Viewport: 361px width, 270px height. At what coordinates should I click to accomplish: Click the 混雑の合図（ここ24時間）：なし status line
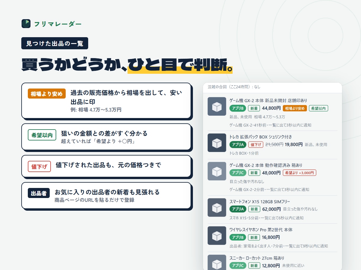click(234, 87)
